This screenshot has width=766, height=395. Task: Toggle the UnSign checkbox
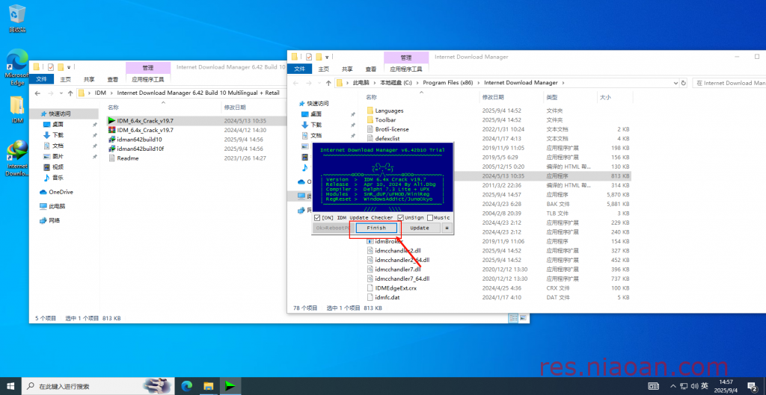click(401, 217)
